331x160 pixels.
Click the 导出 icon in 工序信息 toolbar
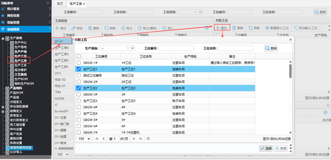click(123, 28)
